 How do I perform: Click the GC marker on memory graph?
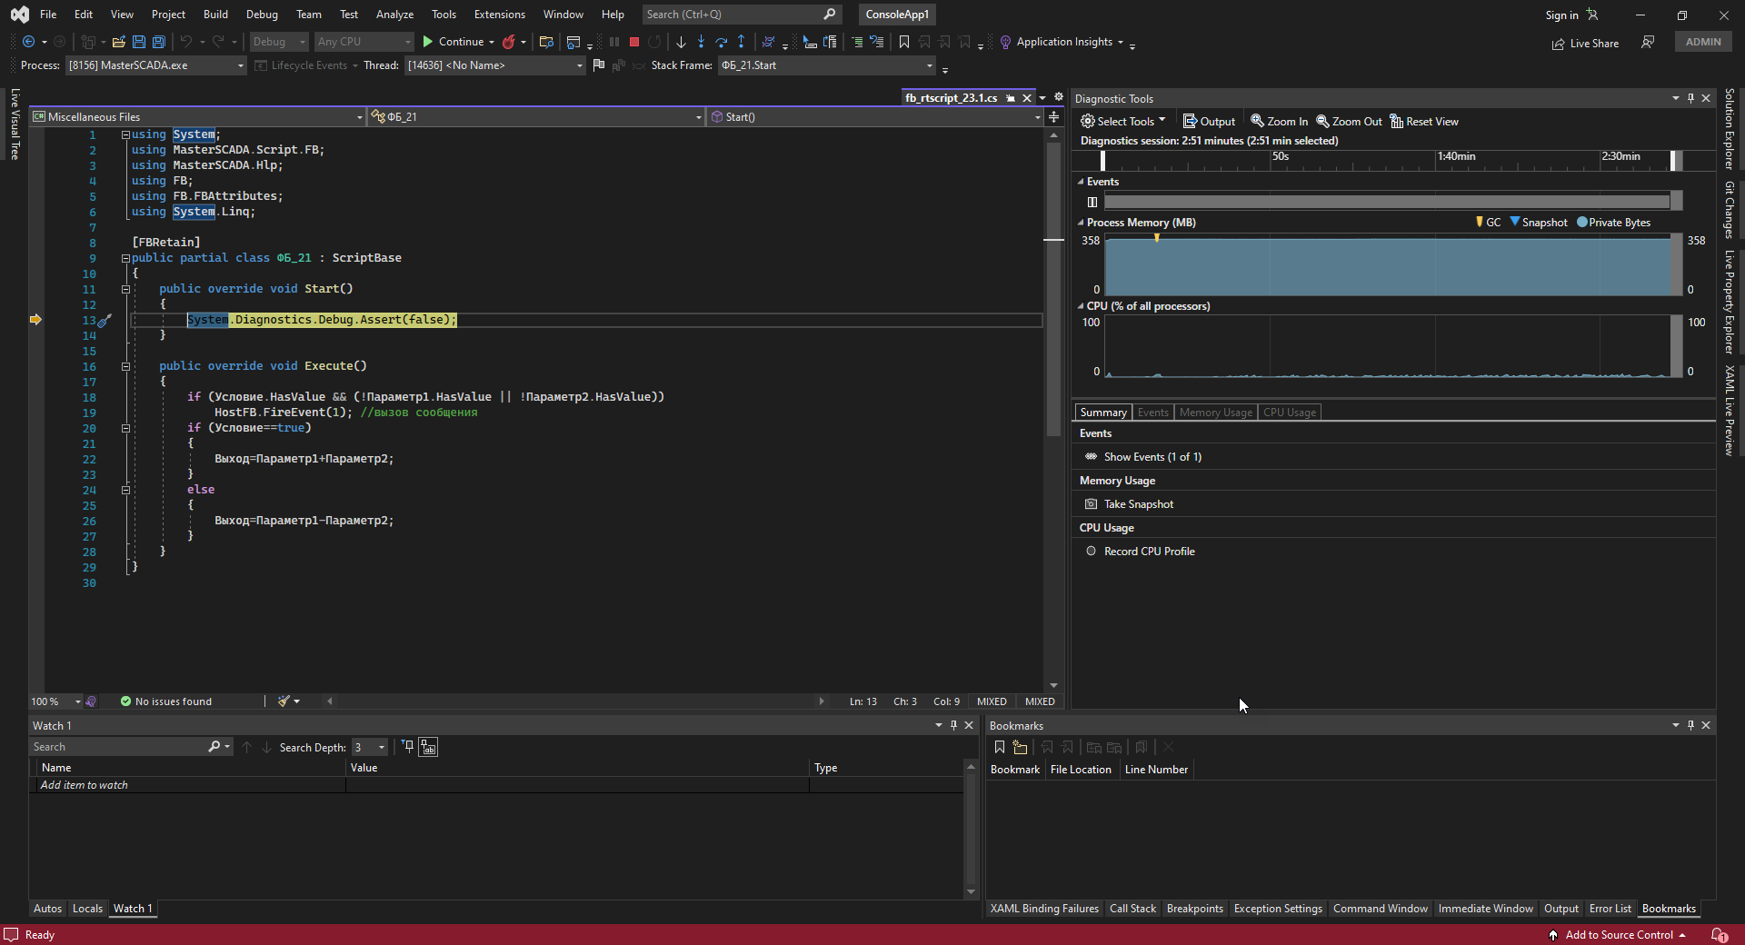(x=1156, y=238)
